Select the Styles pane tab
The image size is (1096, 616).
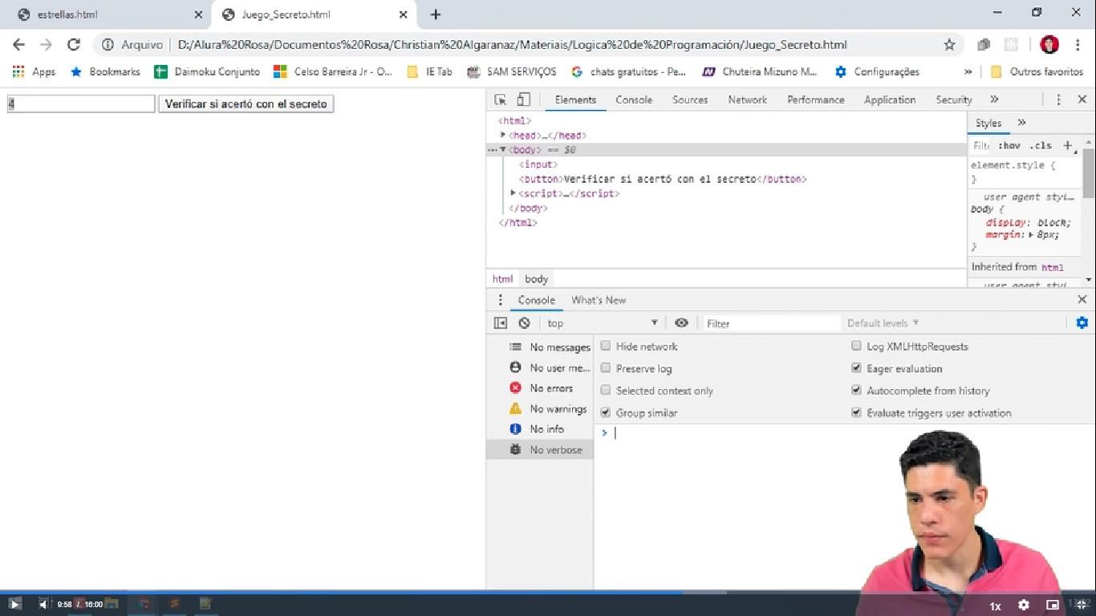click(988, 123)
